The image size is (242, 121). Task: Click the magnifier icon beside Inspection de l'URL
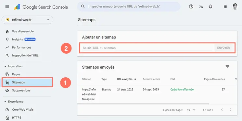(x=7, y=56)
